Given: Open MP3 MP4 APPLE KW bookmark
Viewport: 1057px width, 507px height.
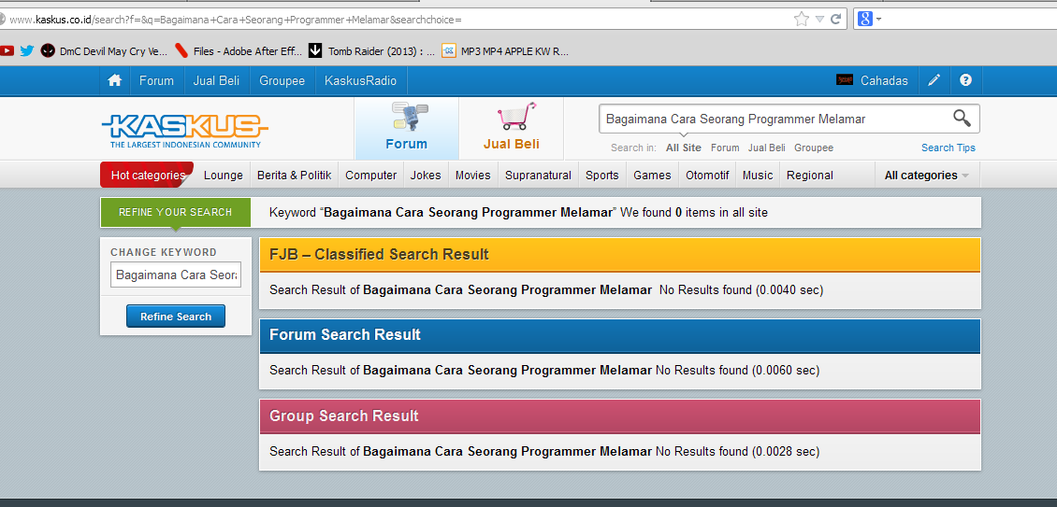Looking at the screenshot, I should [x=505, y=50].
